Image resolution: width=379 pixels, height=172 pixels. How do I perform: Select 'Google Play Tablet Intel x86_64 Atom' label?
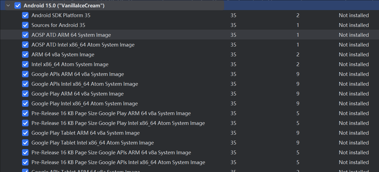pyautogui.click(x=93, y=143)
